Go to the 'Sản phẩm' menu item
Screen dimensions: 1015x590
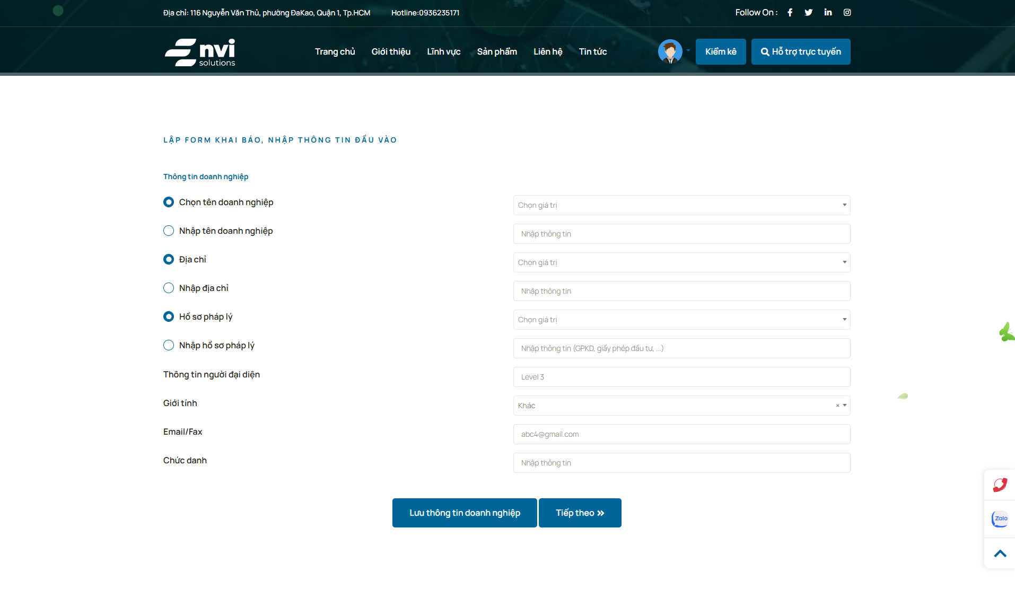496,51
